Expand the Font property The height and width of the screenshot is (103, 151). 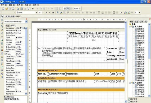(5, 52)
